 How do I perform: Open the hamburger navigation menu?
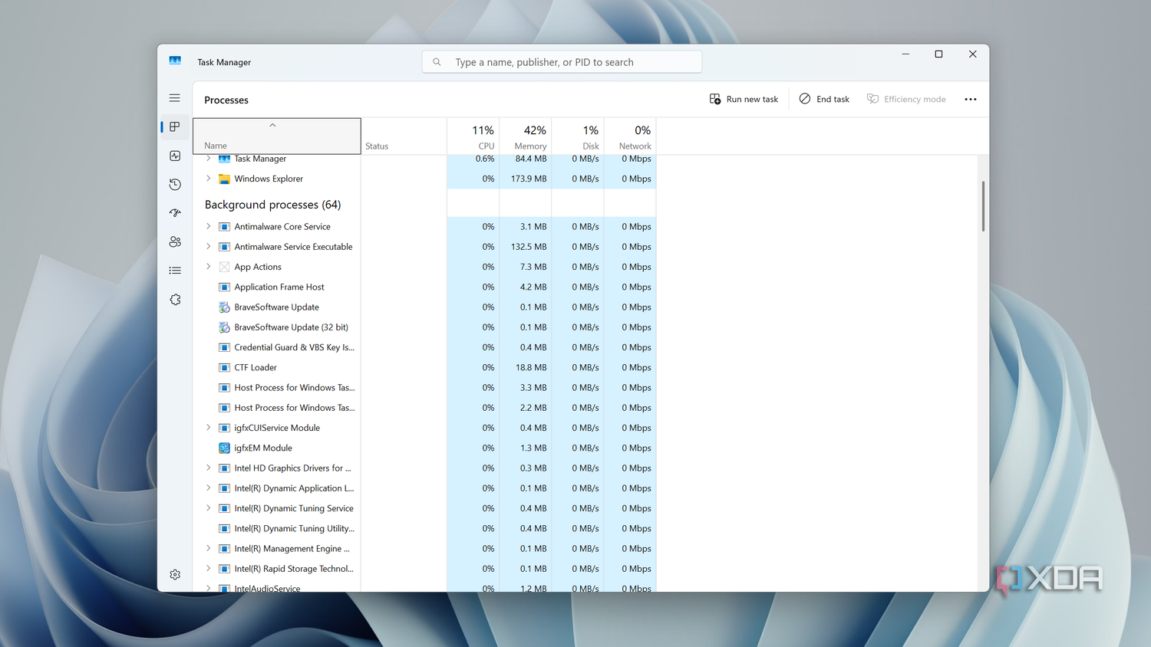click(x=175, y=98)
